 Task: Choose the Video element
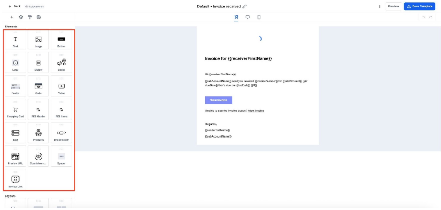tap(61, 87)
